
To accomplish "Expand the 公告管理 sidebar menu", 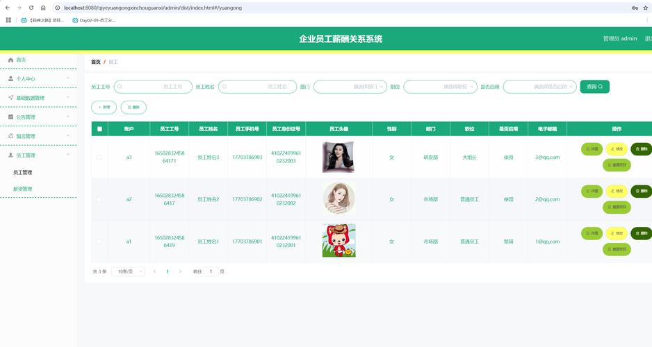I will 38,117.
